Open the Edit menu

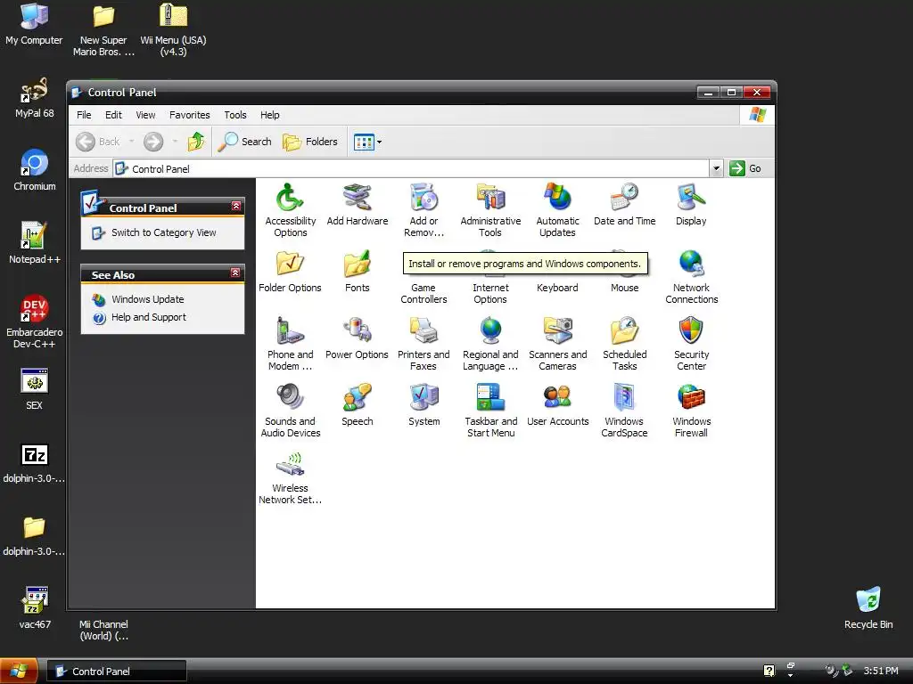(x=113, y=115)
